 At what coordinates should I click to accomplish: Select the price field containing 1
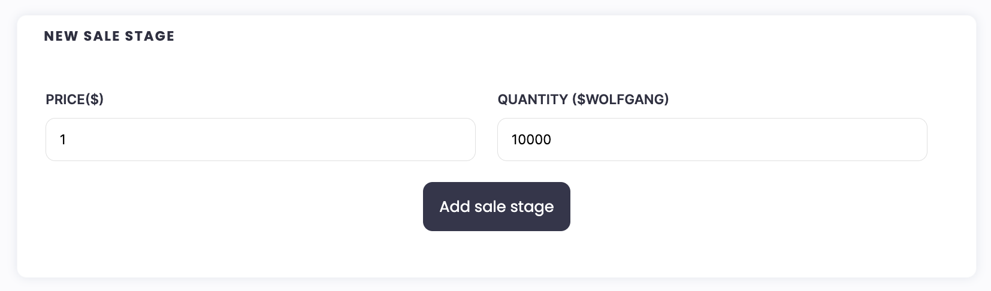tap(260, 140)
